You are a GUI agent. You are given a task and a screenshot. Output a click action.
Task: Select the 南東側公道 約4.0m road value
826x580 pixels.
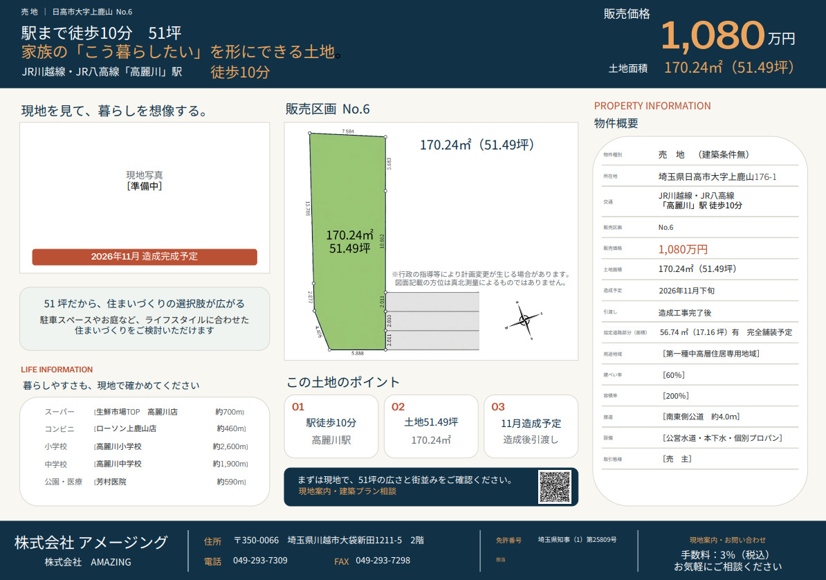pos(701,417)
